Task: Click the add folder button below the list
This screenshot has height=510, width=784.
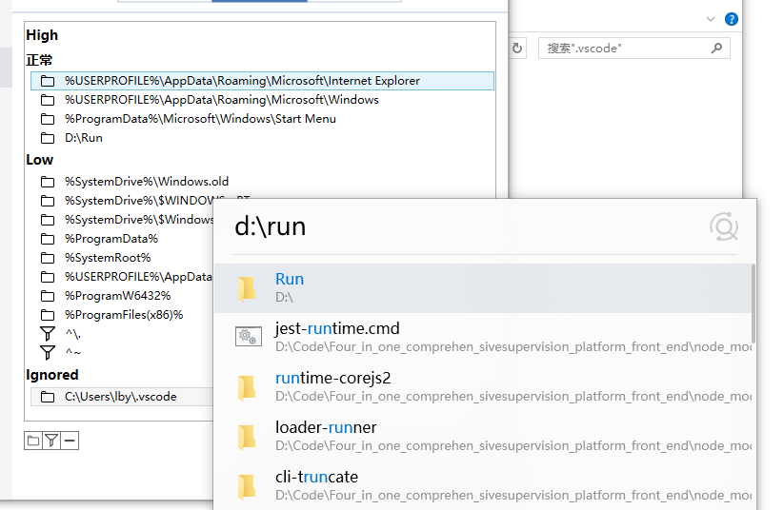Action: click(x=32, y=441)
